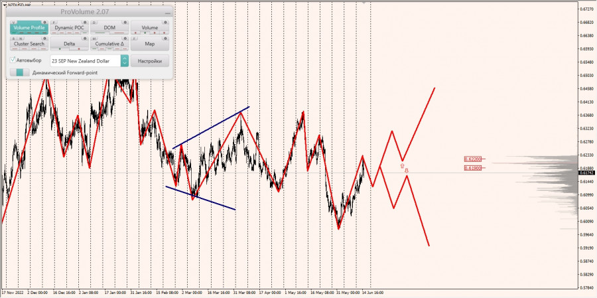Viewport: 597px width, 298px height.
Task: Select red-line segment under DOM button
Action: pyautogui.click(x=119, y=33)
